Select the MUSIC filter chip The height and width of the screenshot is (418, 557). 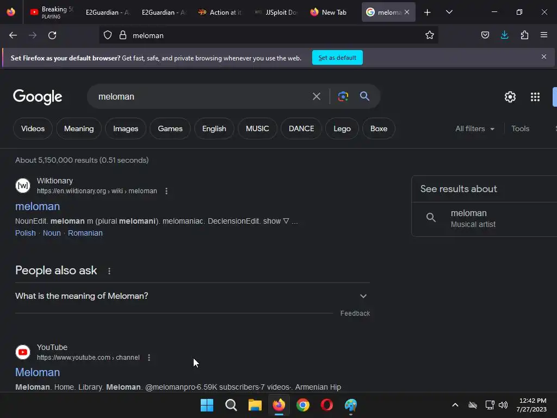(257, 128)
